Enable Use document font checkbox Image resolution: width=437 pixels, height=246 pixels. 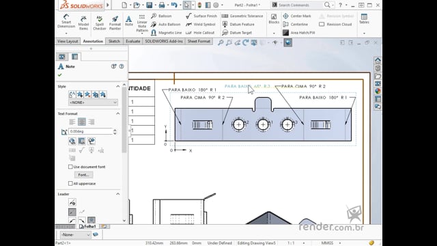[x=70, y=167]
